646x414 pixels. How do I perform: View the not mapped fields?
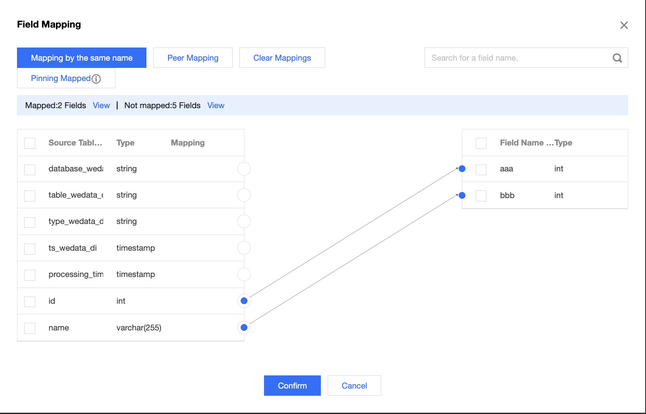pyautogui.click(x=216, y=106)
